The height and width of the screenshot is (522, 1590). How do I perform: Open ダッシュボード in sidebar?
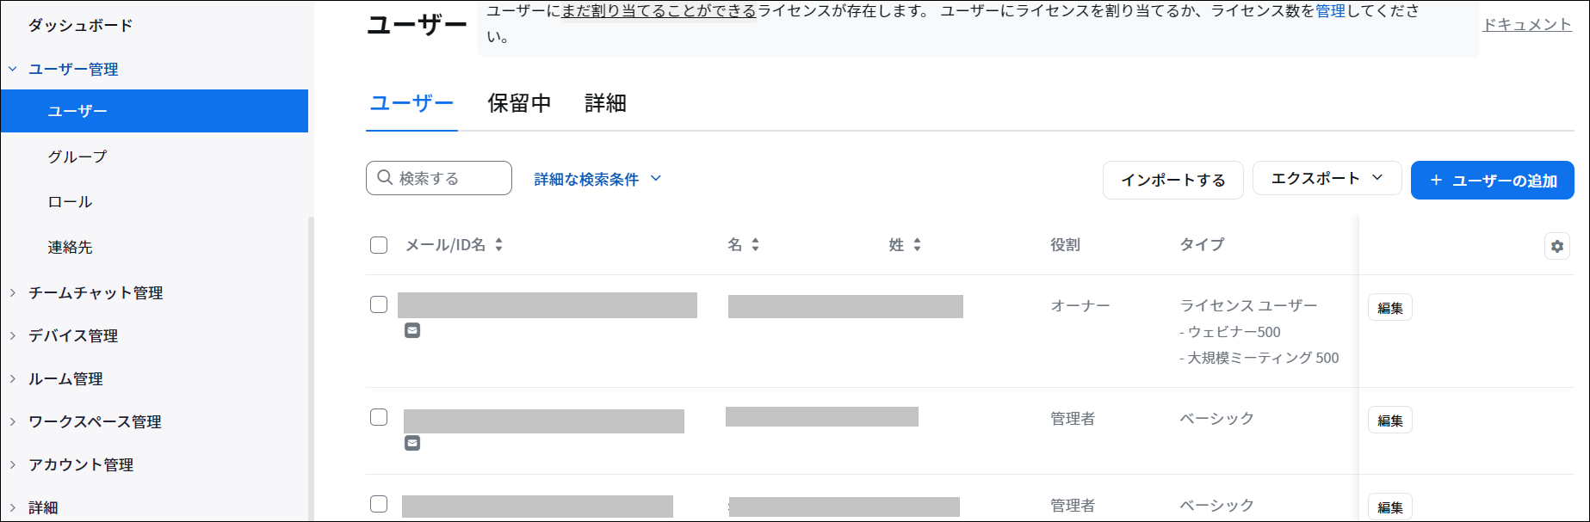(81, 26)
